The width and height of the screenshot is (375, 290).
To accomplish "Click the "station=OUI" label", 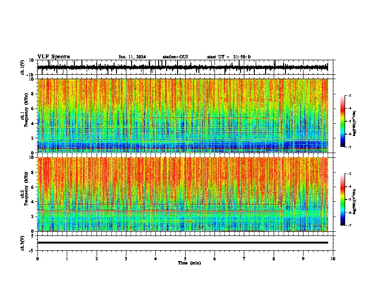I will (175, 57).
